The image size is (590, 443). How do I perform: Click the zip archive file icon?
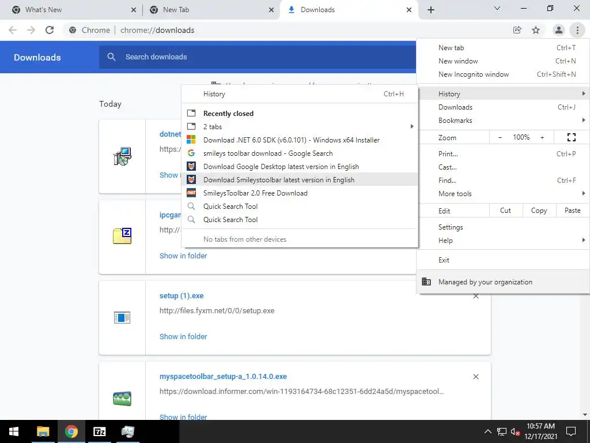coord(122,236)
